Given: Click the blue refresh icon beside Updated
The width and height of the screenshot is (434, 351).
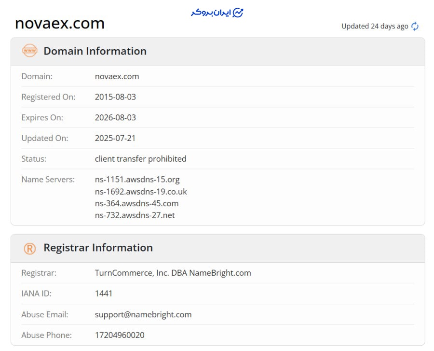Looking at the screenshot, I should (415, 27).
